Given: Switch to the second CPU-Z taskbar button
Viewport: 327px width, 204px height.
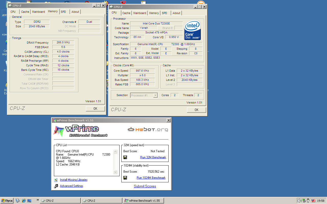Looking at the screenshot, I should coord(102,201).
